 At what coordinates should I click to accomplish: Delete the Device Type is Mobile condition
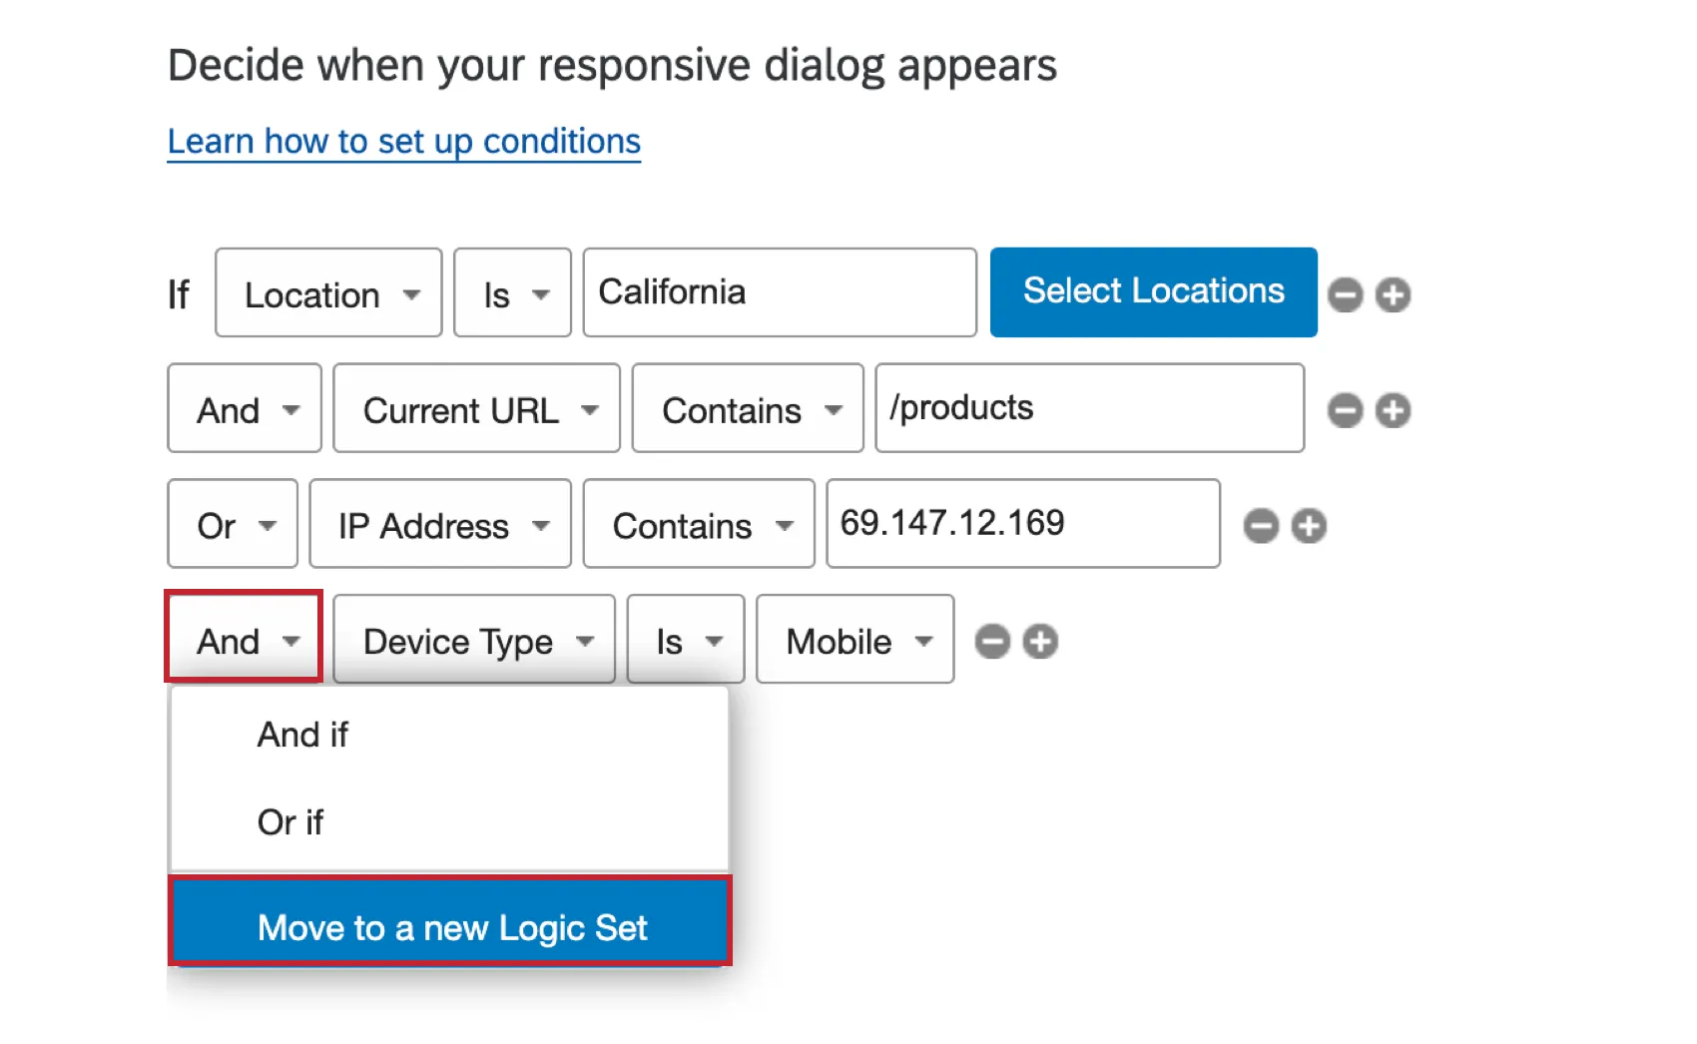pyautogui.click(x=992, y=642)
